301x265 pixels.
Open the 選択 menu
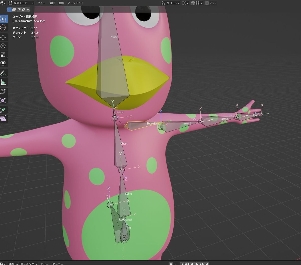(x=52, y=3)
